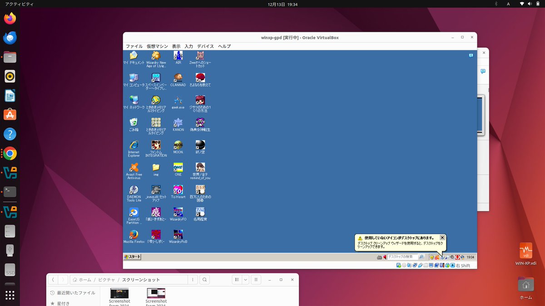Launch 偽典女神転生 shortcut
The height and width of the screenshot is (306, 545).
[x=200, y=125]
